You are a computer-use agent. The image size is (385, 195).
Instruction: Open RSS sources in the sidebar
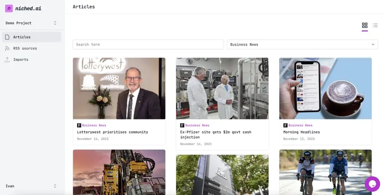32,48
